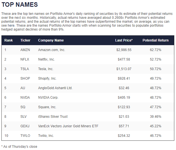Click the Potential Return column header

pyautogui.click(x=155, y=40)
